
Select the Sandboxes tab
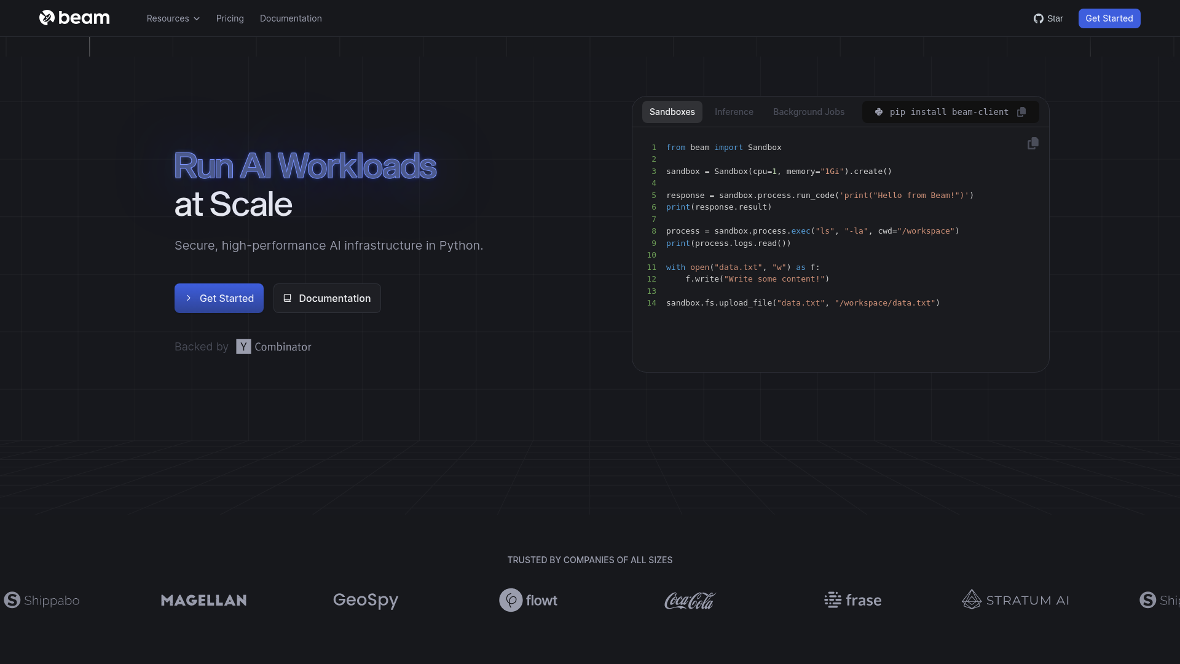pyautogui.click(x=672, y=112)
